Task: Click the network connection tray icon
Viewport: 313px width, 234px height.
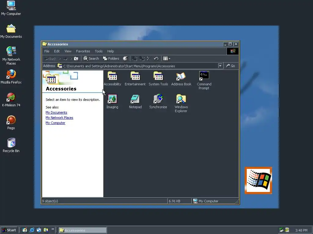Action: tap(282, 230)
